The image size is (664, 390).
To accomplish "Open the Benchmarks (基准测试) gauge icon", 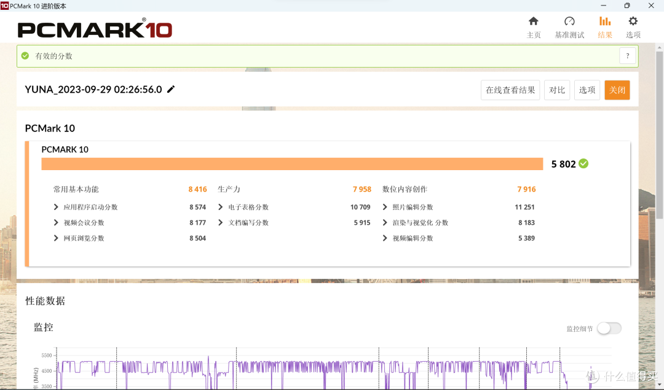I will 569,21.
